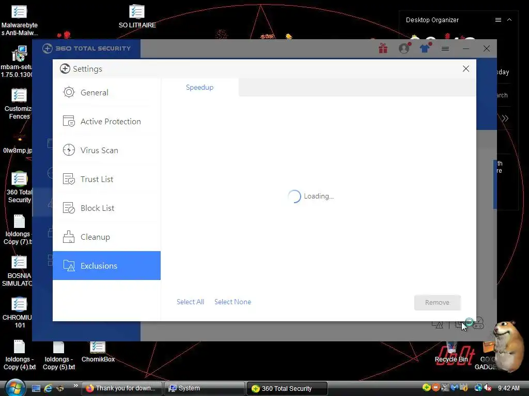Select the 0lw8mp.jpg desktop file
529x396 pixels.
coord(18,145)
